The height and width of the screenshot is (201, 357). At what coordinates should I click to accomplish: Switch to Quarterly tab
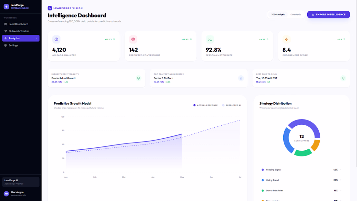tap(296, 14)
